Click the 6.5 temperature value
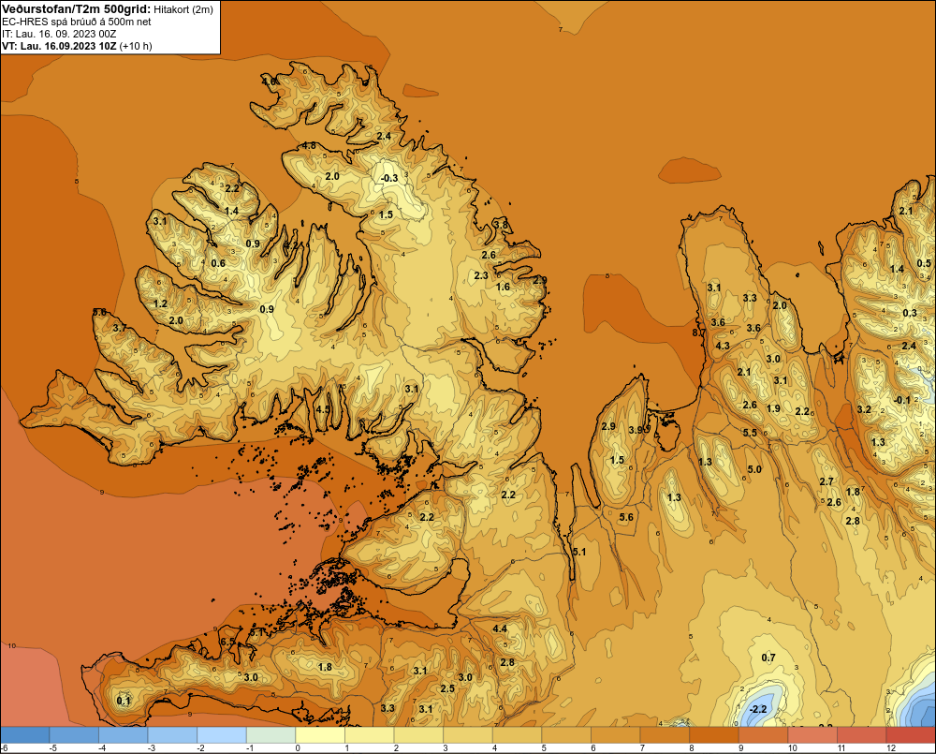This screenshot has width=936, height=754. [x=227, y=642]
